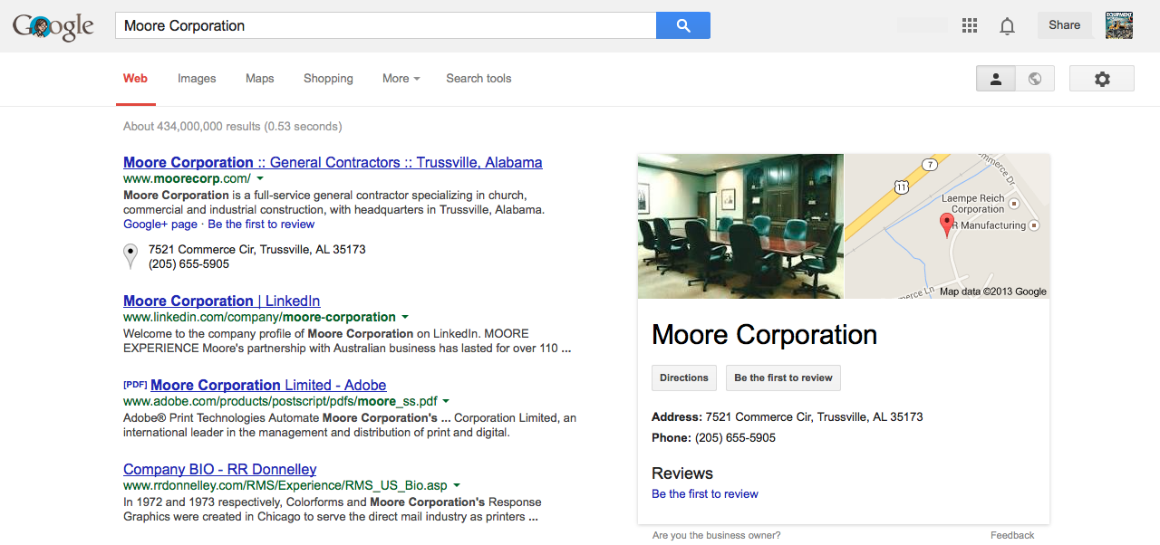Select the Shopping tab
The image size is (1160, 545).
coord(328,79)
